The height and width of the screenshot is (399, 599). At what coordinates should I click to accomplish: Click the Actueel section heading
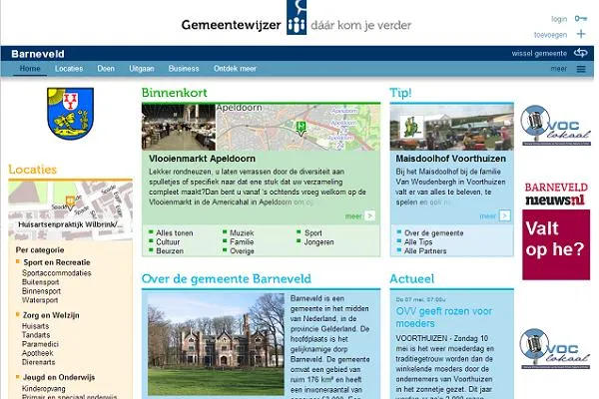click(x=411, y=278)
